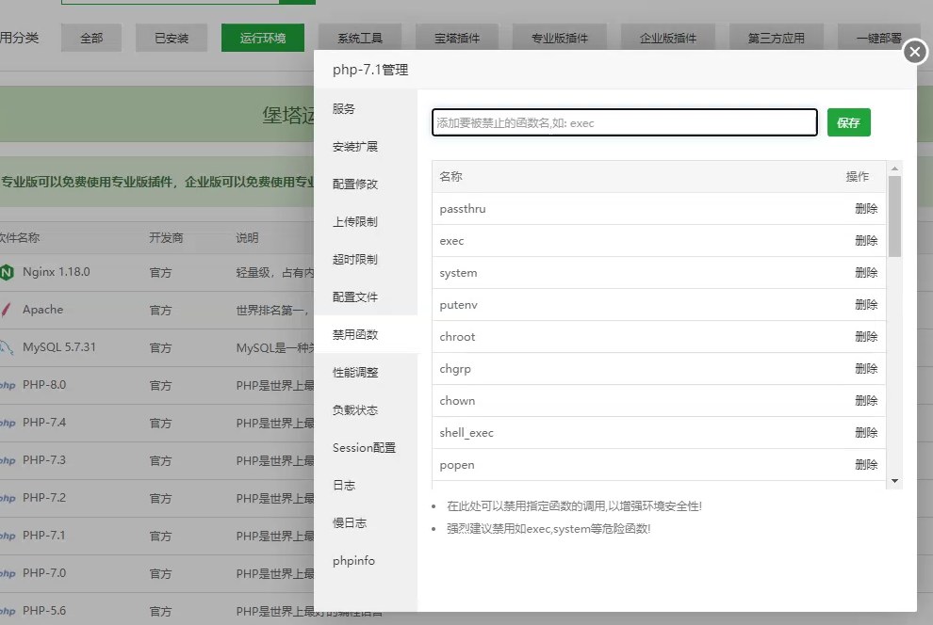Click PHP-8.0 in the software list
933x625 pixels.
point(44,384)
